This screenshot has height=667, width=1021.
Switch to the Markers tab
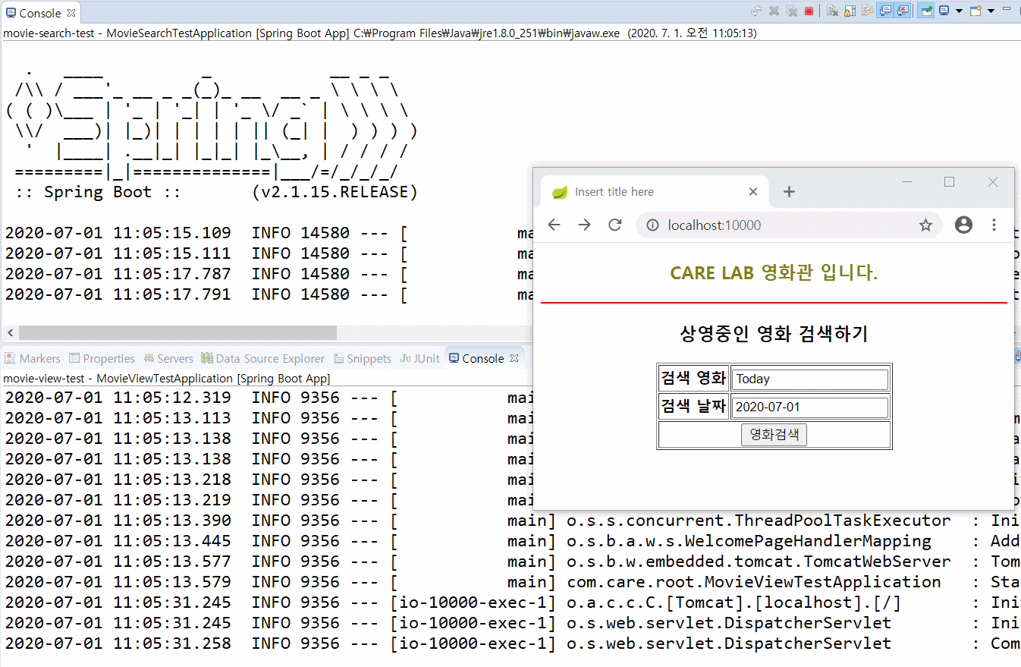point(33,358)
